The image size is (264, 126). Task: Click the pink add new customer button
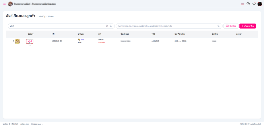(x=247, y=26)
